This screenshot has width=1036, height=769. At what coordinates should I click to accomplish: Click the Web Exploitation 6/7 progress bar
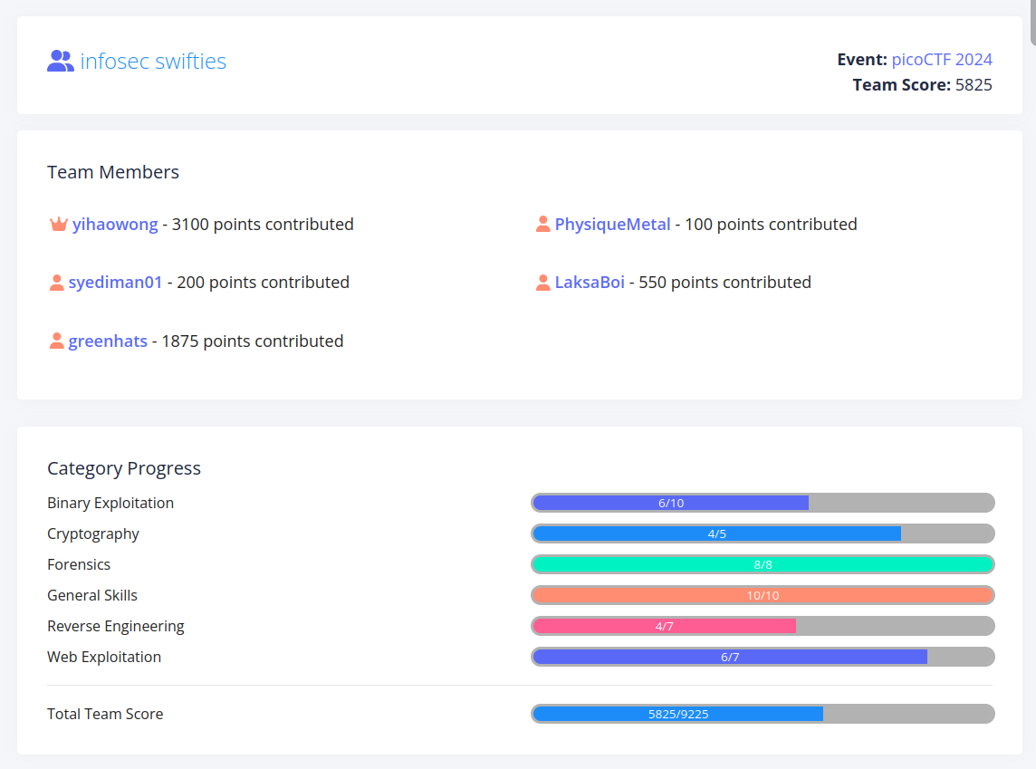tap(763, 657)
